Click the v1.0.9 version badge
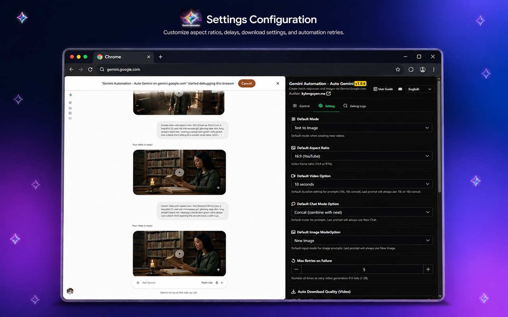 click(x=360, y=84)
